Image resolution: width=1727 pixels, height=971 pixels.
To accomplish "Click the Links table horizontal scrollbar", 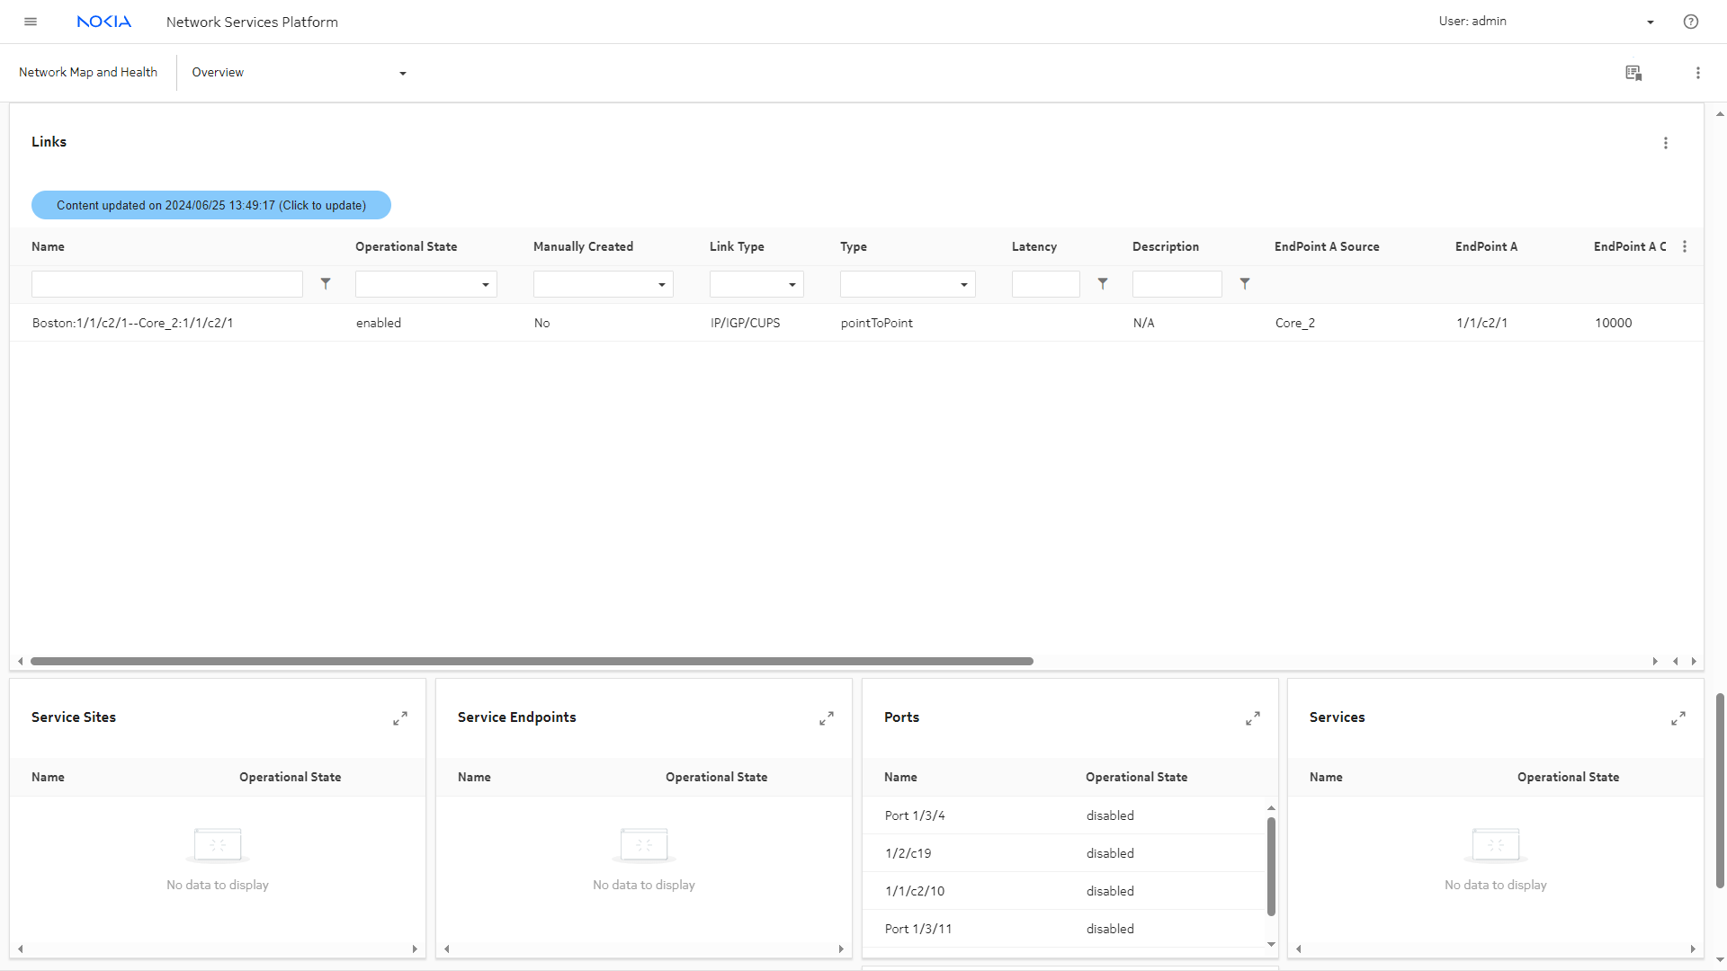I will [531, 661].
